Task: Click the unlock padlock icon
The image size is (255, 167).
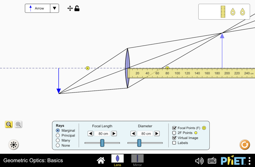Action: pyautogui.click(x=77, y=8)
